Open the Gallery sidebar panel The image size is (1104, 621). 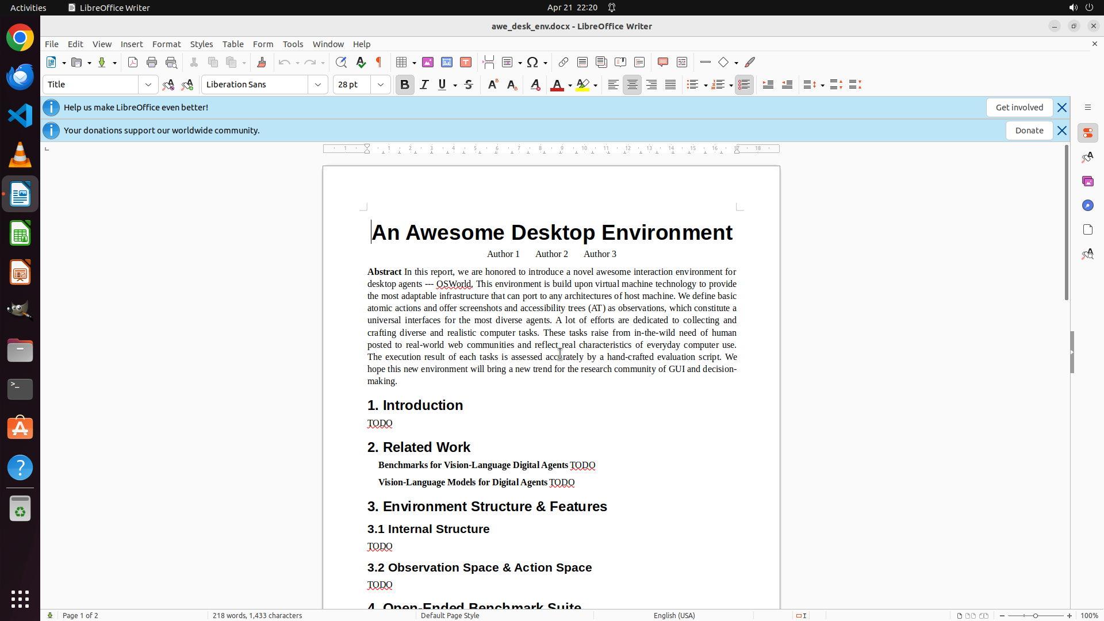click(x=1087, y=181)
